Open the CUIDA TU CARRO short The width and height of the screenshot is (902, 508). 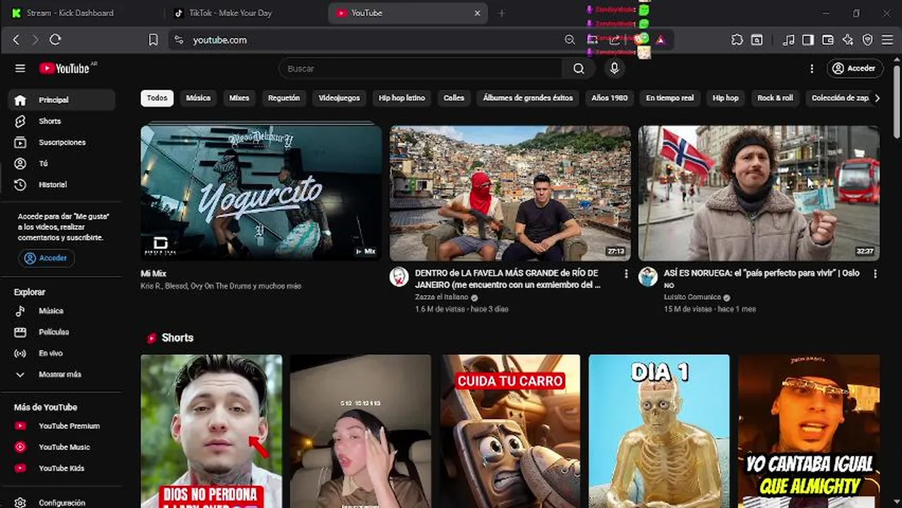click(510, 431)
